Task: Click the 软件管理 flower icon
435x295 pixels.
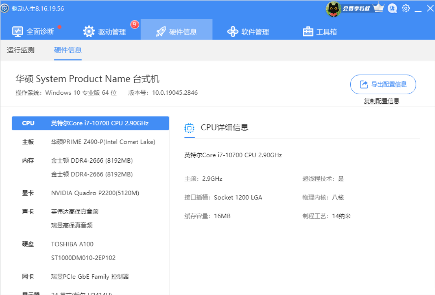Action: pos(232,32)
